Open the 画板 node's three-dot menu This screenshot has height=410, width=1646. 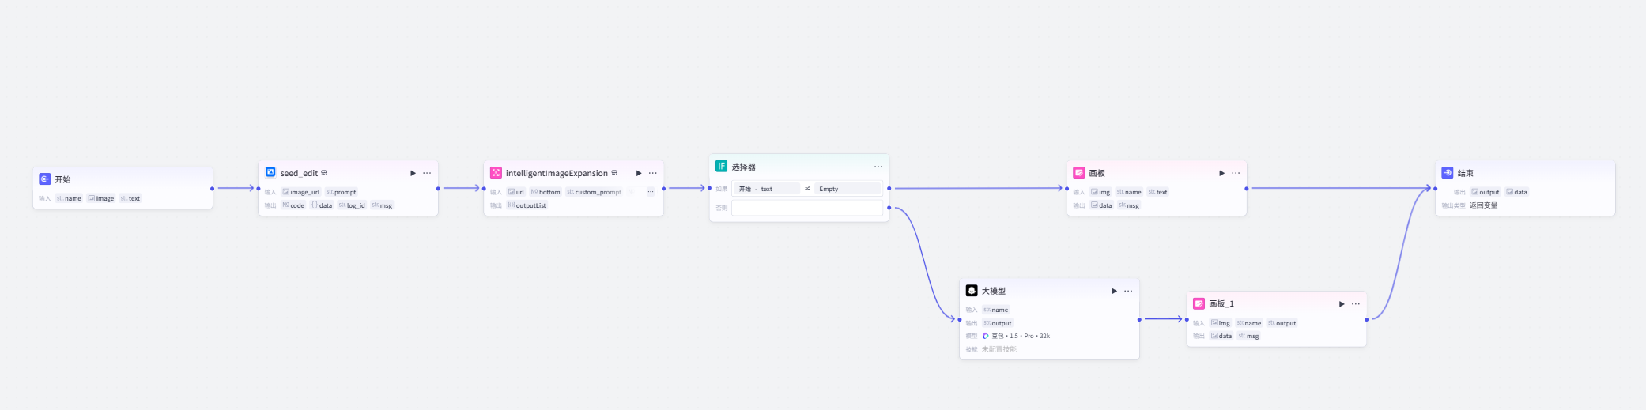click(x=1236, y=173)
